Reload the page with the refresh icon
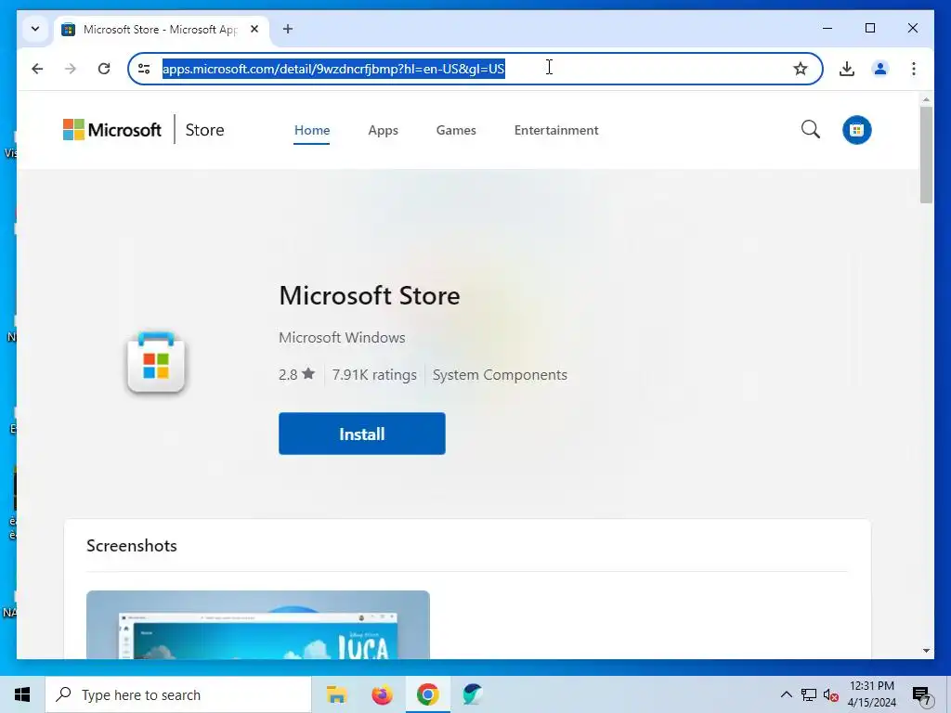Viewport: 951px width, 713px height. click(104, 69)
